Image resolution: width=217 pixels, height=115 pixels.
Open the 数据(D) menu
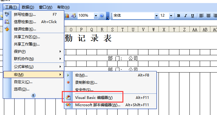coord(28,7)
